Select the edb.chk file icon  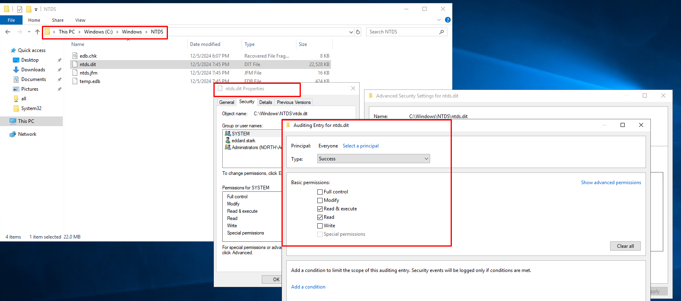point(75,56)
